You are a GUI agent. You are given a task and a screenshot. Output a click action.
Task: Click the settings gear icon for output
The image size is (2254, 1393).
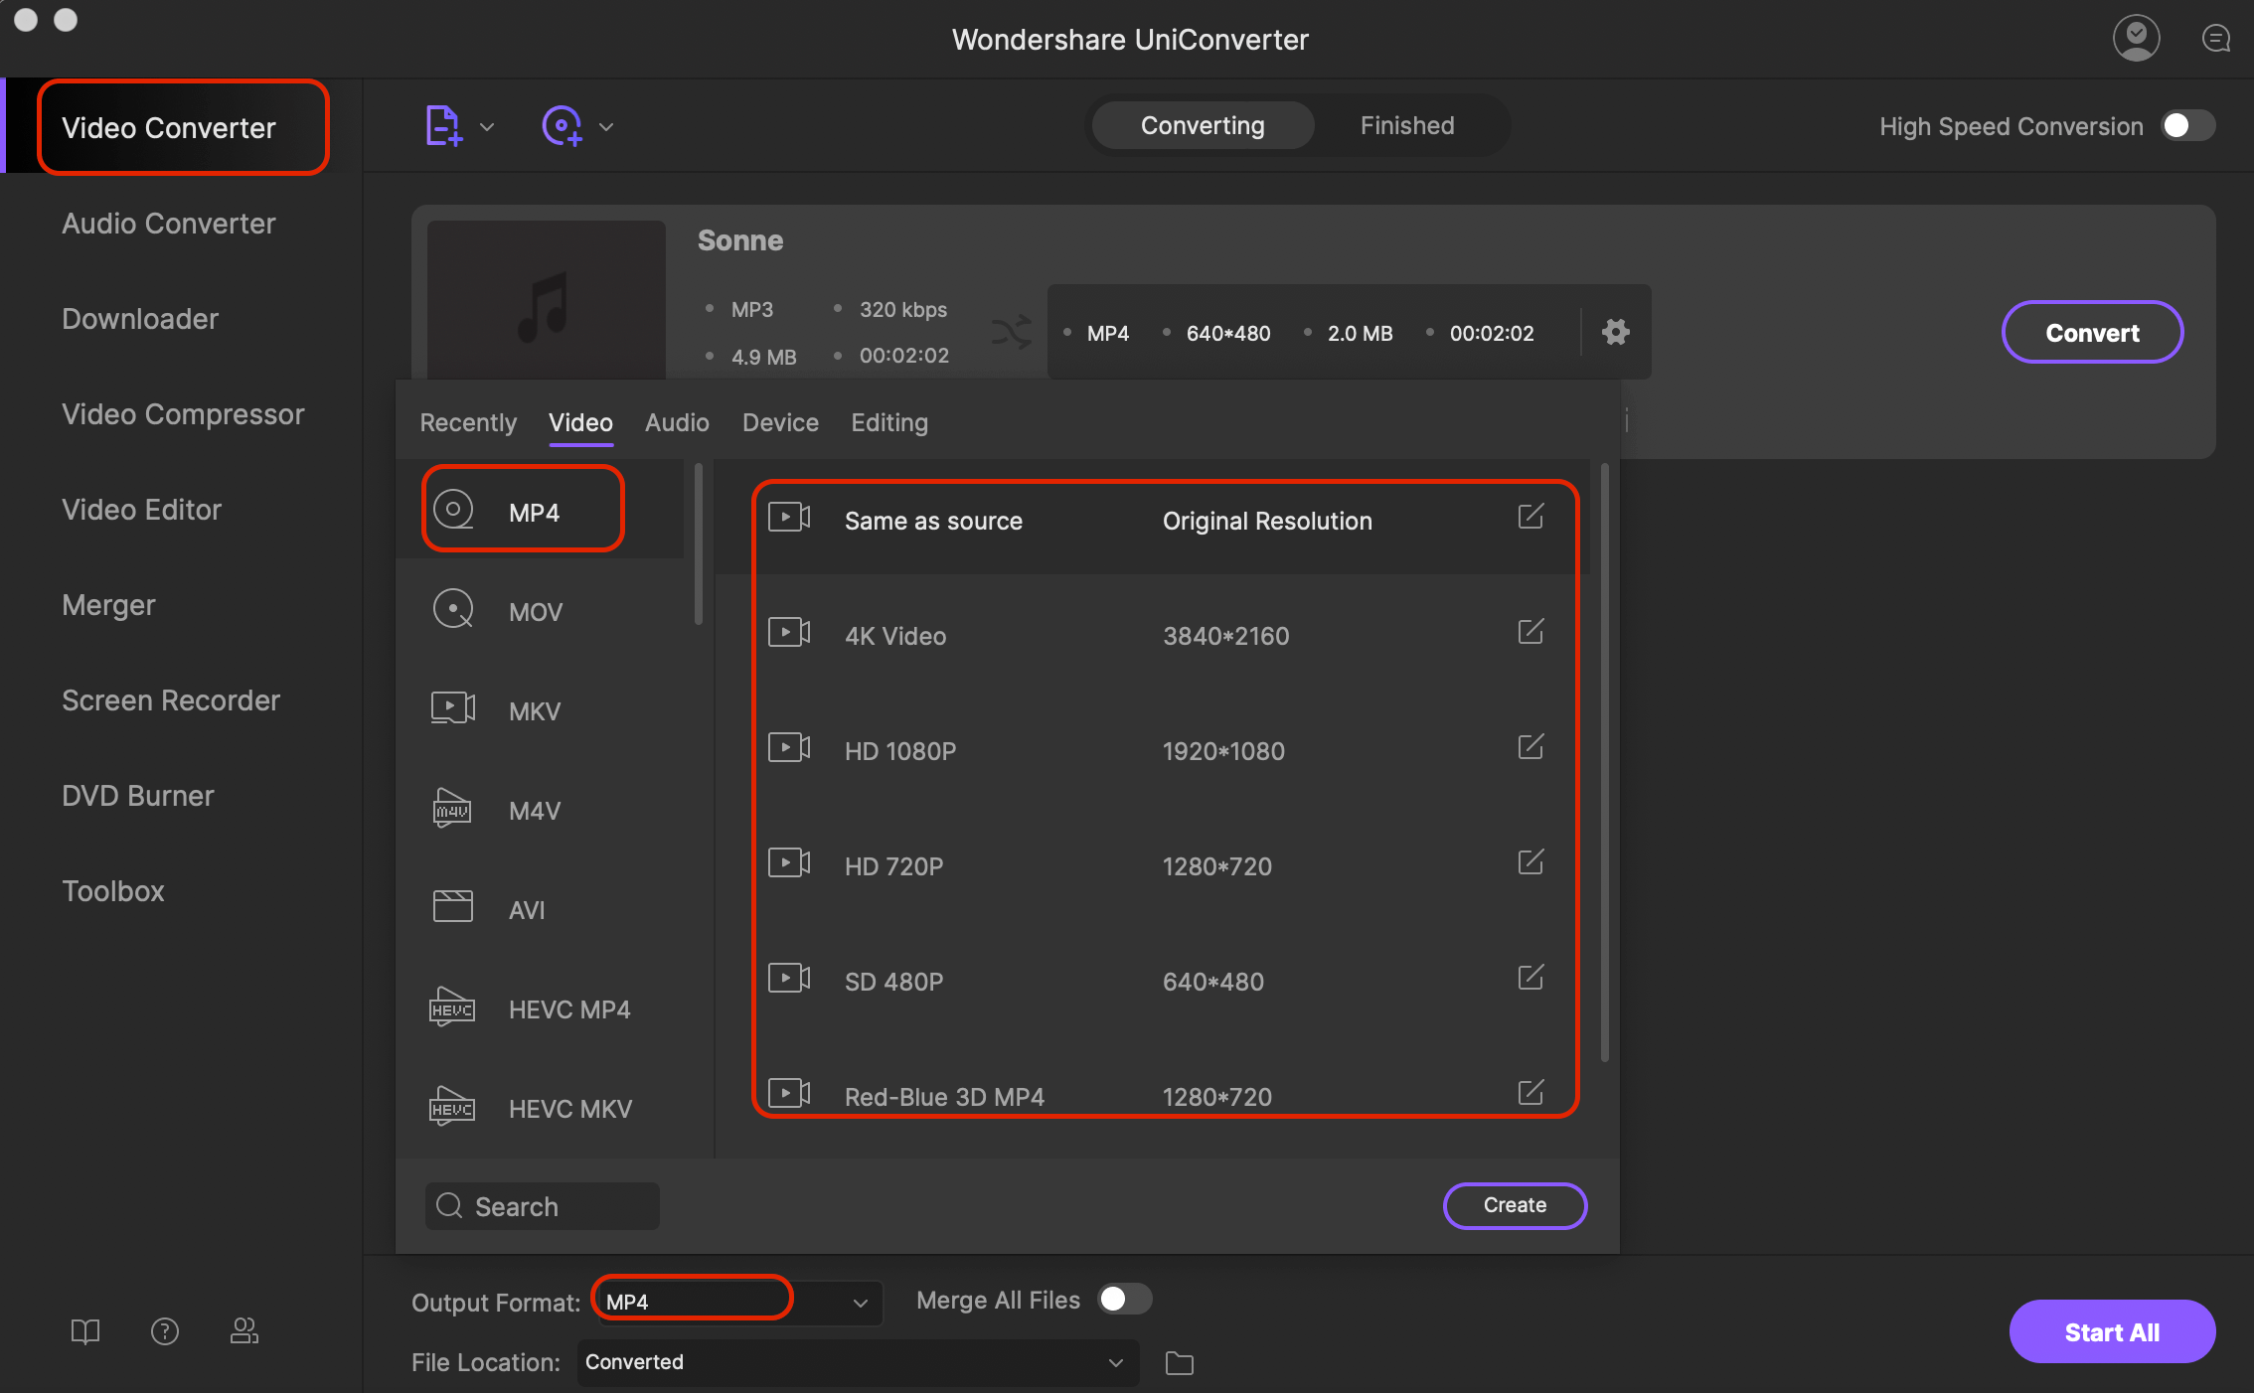coord(1615,332)
